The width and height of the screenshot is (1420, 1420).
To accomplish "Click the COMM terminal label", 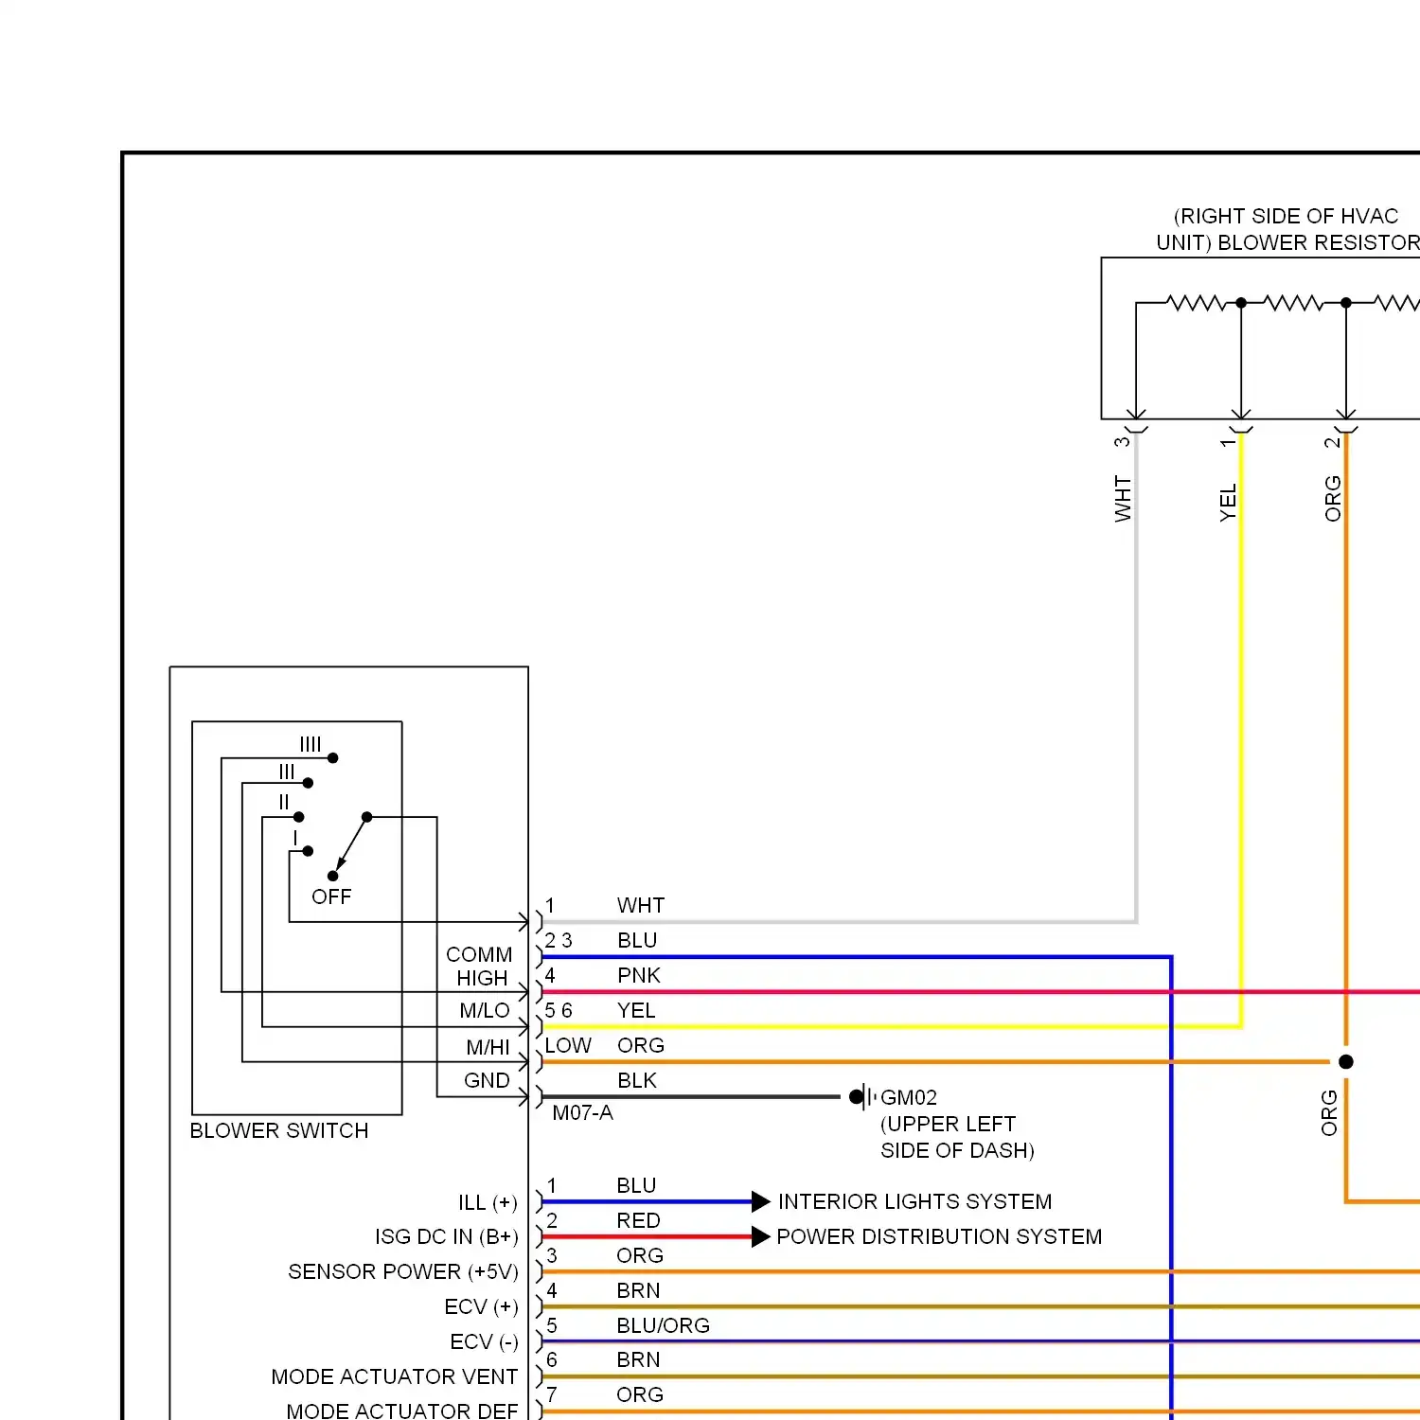I will click(x=479, y=954).
